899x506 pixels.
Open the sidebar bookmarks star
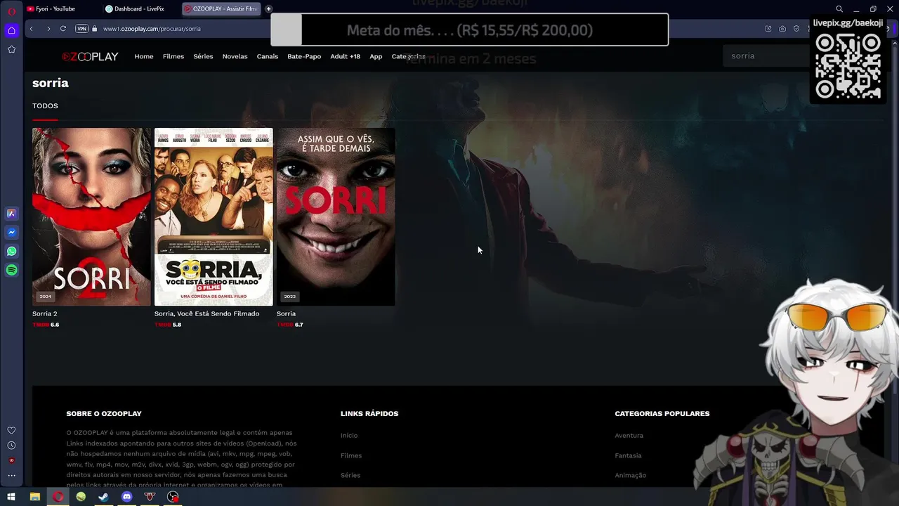(x=11, y=49)
